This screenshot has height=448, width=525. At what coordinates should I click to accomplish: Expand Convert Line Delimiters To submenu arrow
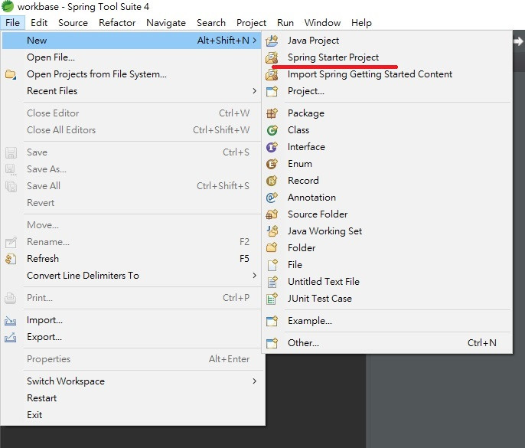[x=255, y=276]
